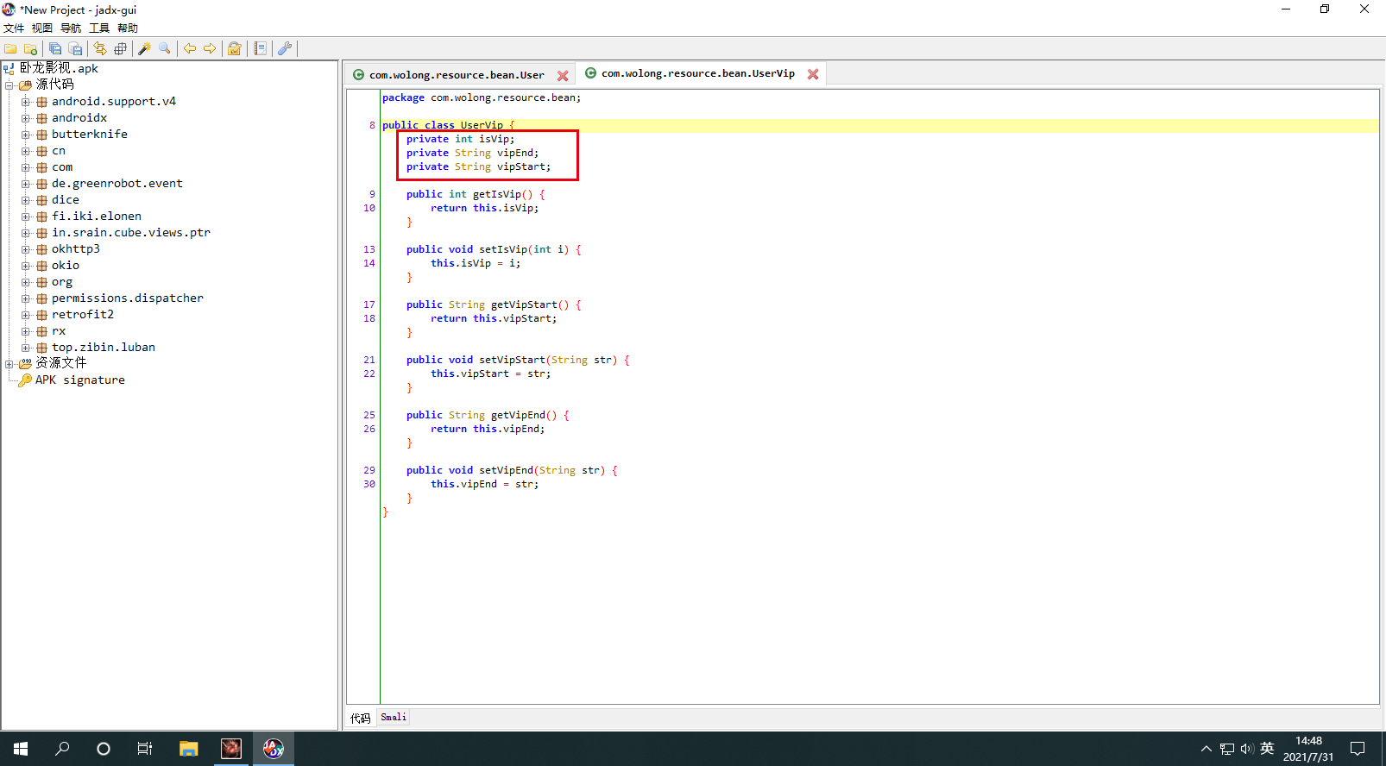
Task: Click the open file toolbar icon
Action: [10, 49]
